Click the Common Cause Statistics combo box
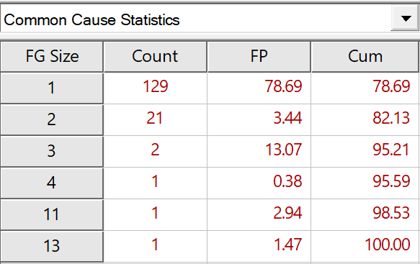The width and height of the screenshot is (420, 264). 210,19
